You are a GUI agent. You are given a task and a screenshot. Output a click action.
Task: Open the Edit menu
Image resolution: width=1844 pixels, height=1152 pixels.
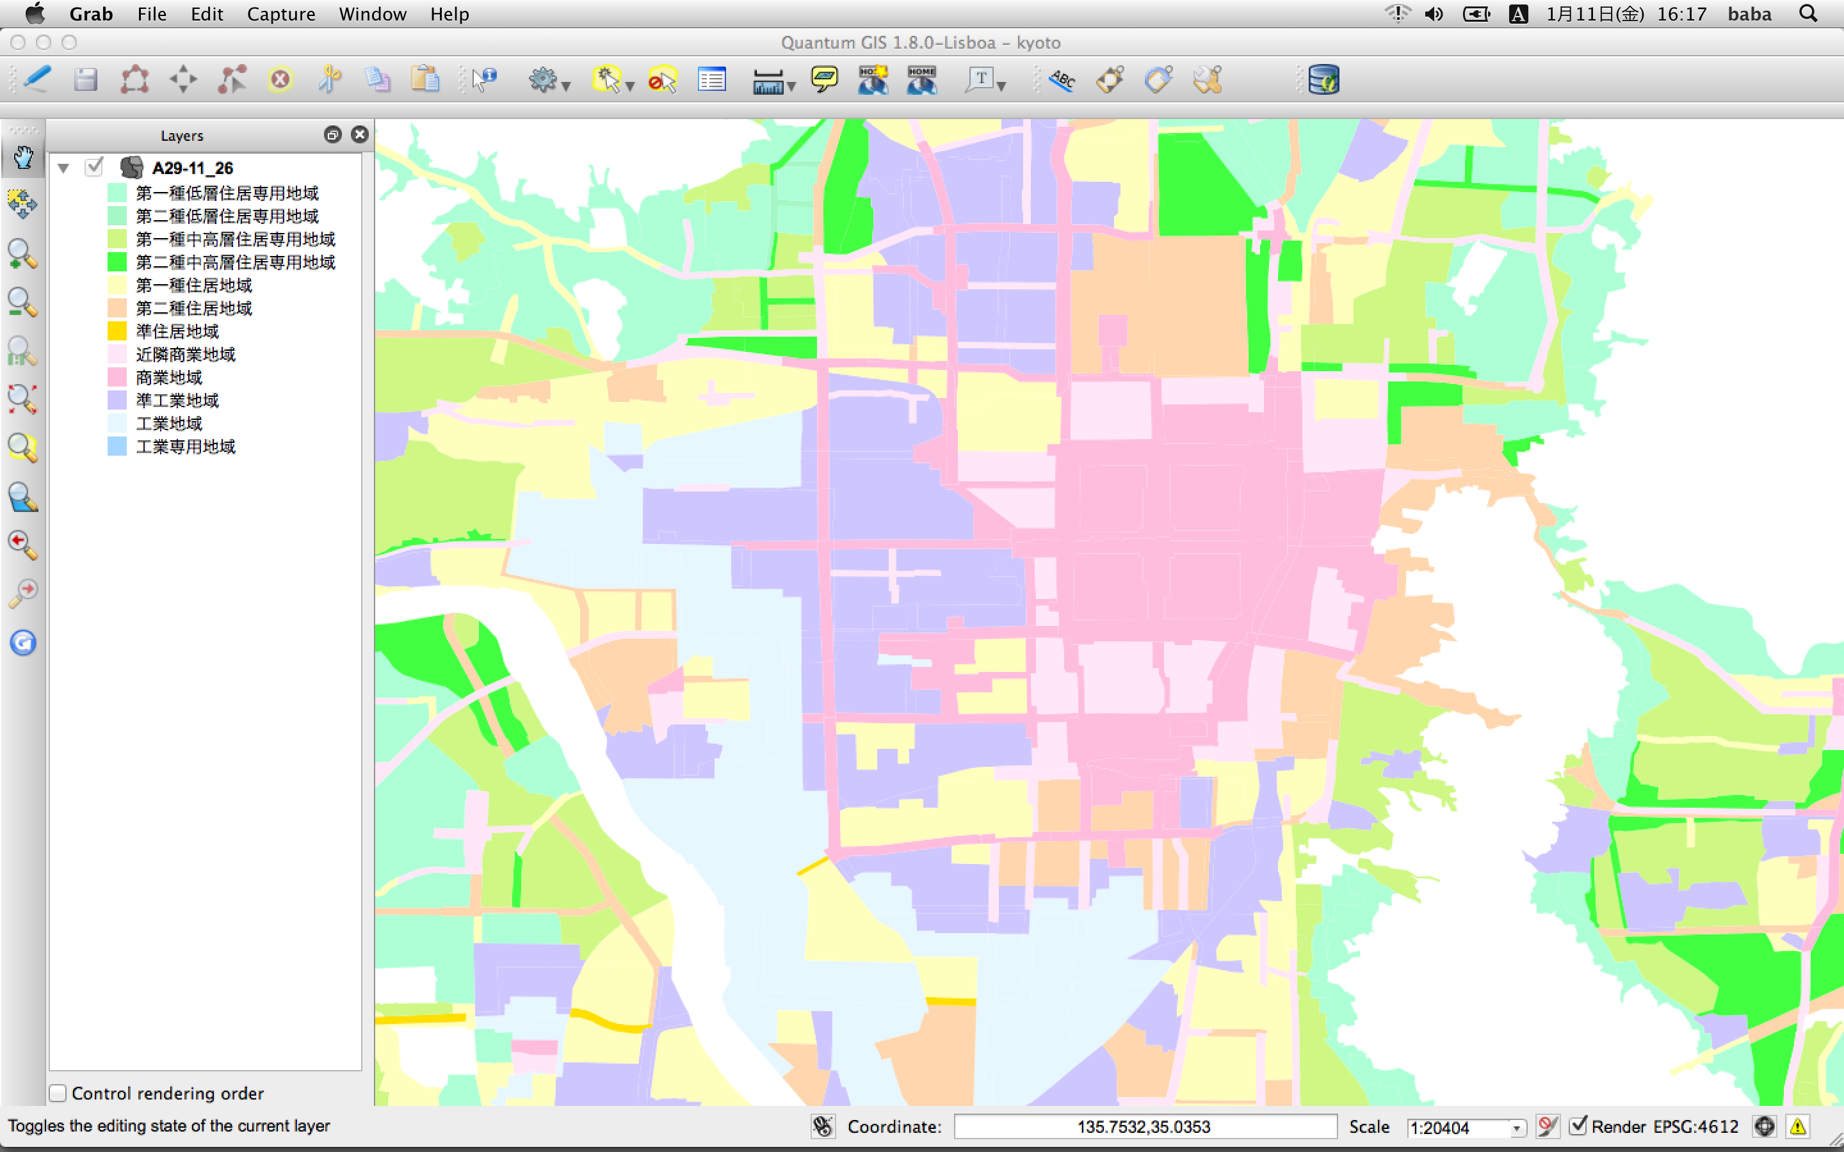tap(207, 13)
